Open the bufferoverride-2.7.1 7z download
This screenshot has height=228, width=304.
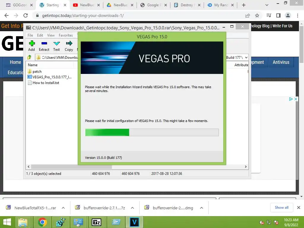pyautogui.click(x=100, y=208)
